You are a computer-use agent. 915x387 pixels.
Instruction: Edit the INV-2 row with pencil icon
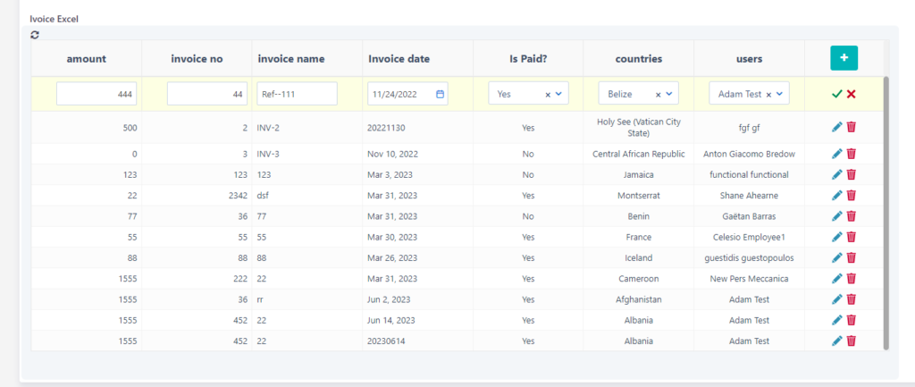click(x=836, y=128)
